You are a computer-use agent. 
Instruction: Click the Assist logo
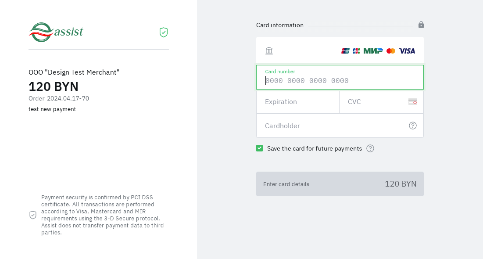(56, 32)
